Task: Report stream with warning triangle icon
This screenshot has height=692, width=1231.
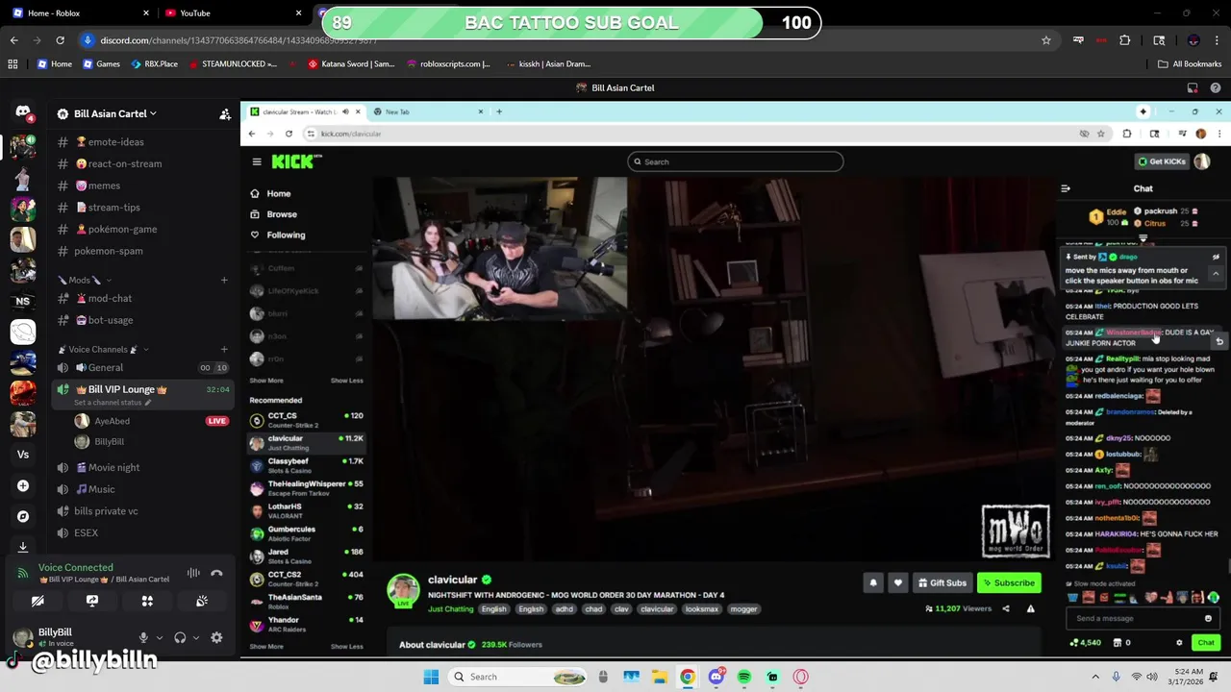Action: [x=1030, y=608]
